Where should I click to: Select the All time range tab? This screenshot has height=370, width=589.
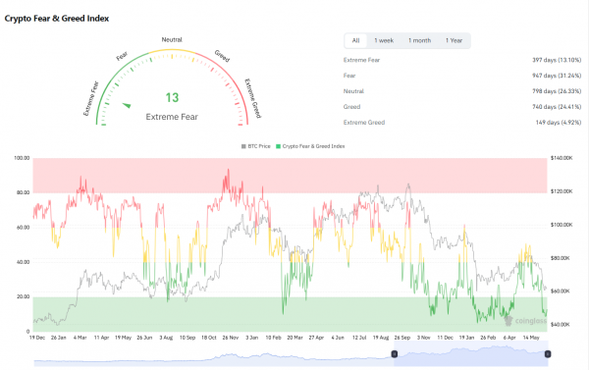click(x=355, y=40)
